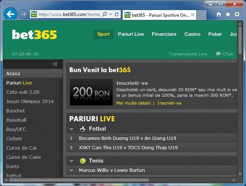Select Curse de Caini in sidebar
The image size is (246, 186).
[x=33, y=157]
